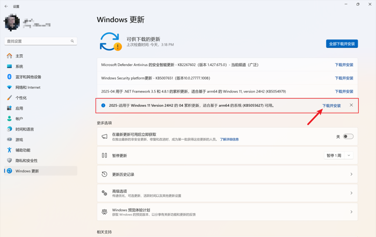376x237 pixels.
Task: Click the history clock icon for 更新历史记录
Action: coord(104,174)
